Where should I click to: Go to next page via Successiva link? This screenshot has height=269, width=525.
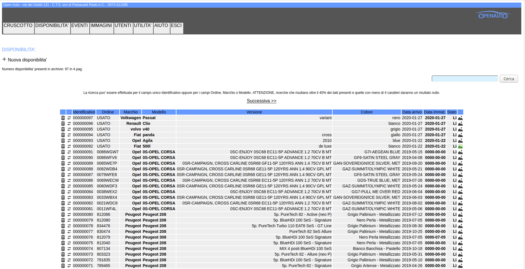coord(262,101)
